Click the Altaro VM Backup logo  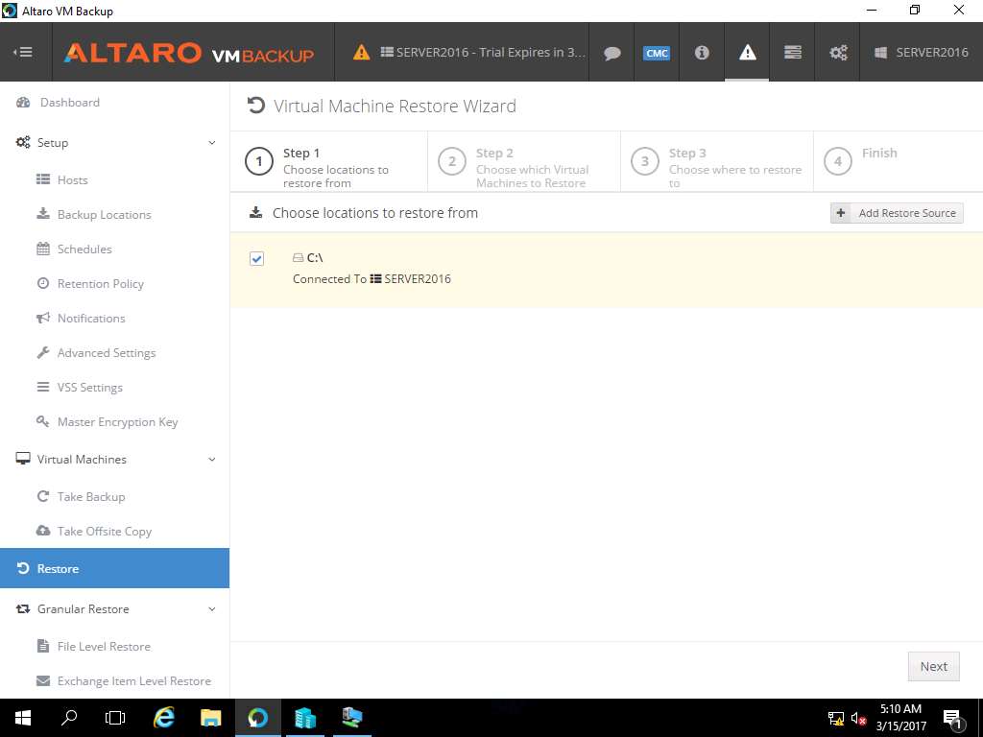(x=189, y=53)
